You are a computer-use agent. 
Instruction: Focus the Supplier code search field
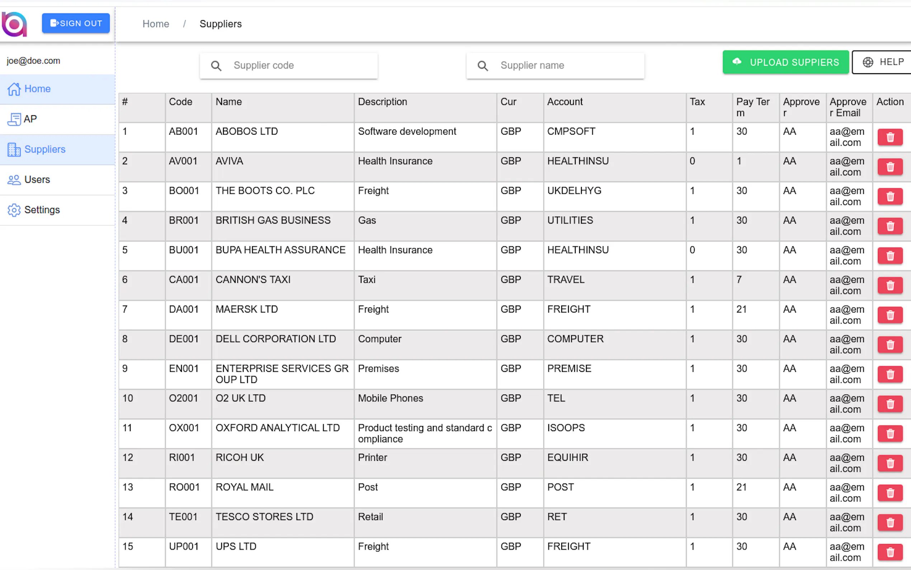click(x=289, y=66)
